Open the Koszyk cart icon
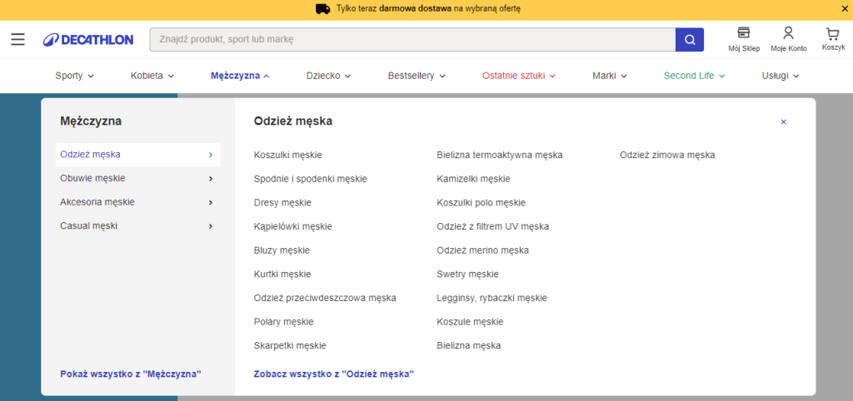Image resolution: width=853 pixels, height=401 pixels. pos(833,39)
